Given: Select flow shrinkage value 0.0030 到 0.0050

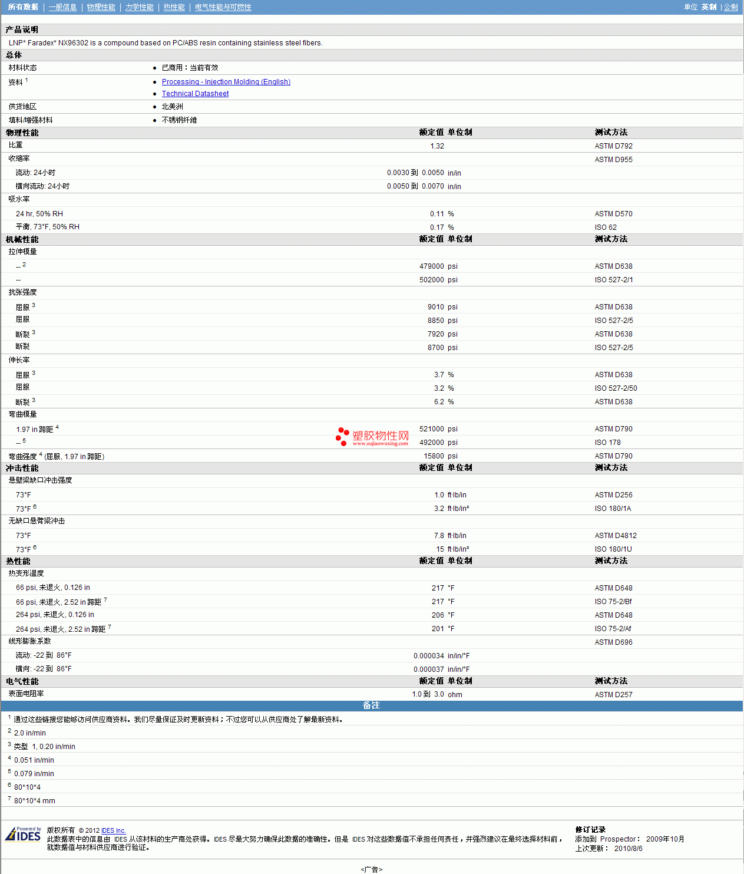Looking at the screenshot, I should [415, 173].
